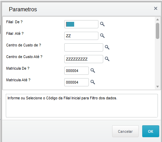Click magnifier beside Centro de Custo Até
Image resolution: width=162 pixels, height=142 pixels.
click(x=107, y=59)
